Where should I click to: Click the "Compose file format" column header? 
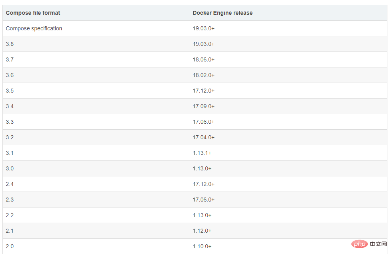coord(33,13)
